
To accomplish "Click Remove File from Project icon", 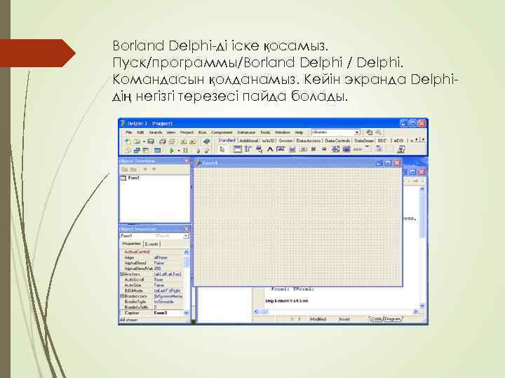I will click(x=193, y=141).
